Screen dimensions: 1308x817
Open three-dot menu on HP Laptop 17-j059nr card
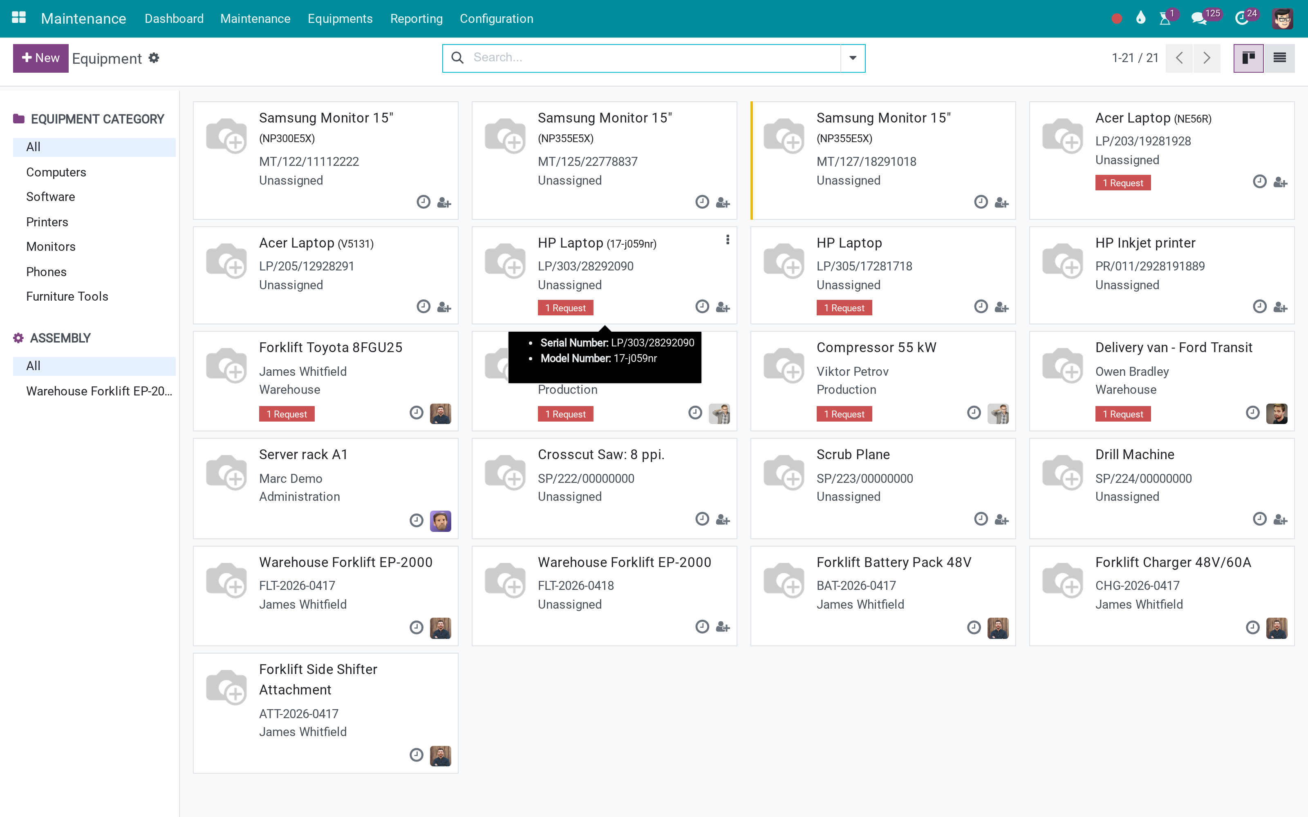tap(728, 240)
